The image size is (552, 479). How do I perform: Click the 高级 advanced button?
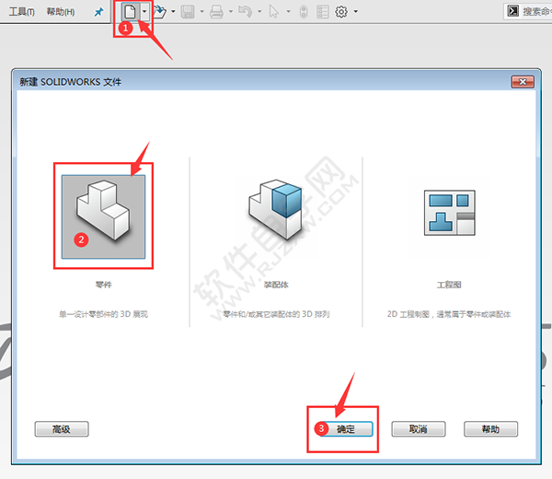[x=62, y=429]
